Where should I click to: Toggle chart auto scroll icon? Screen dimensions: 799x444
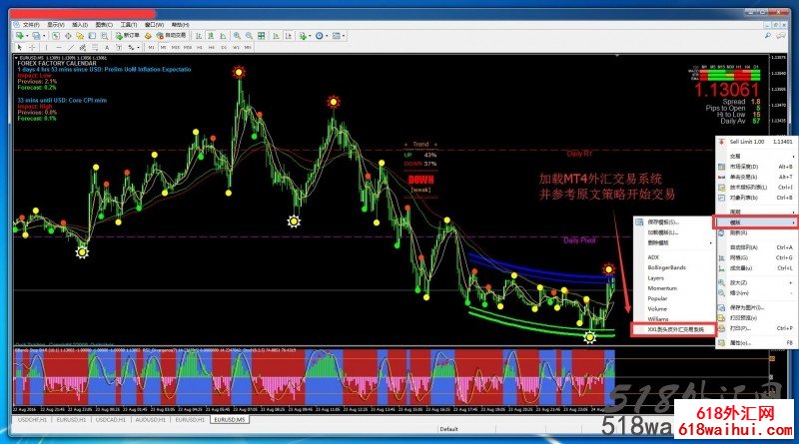276,36
